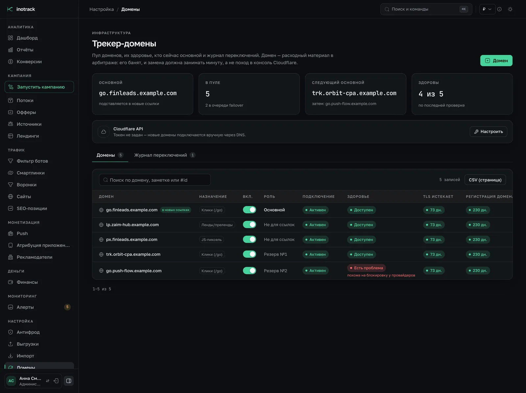Export the page via CSV (страница)
Image resolution: width=526 pixels, height=393 pixels.
(485, 180)
